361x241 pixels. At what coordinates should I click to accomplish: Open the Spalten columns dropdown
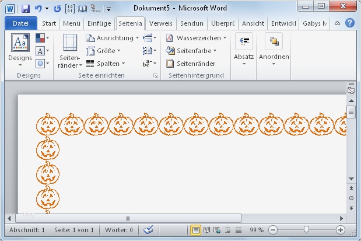coord(106,64)
